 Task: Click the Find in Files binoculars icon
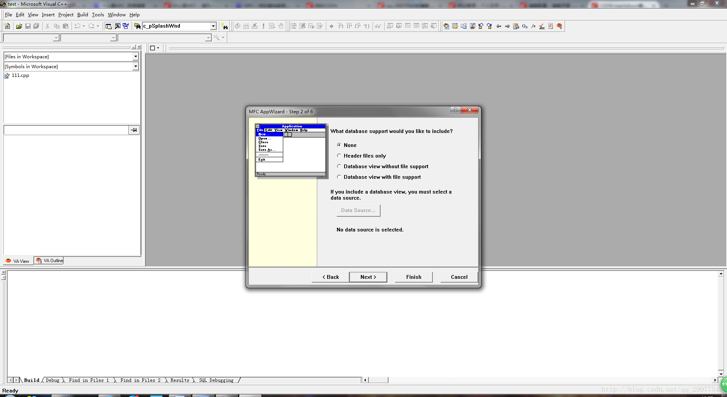137,26
